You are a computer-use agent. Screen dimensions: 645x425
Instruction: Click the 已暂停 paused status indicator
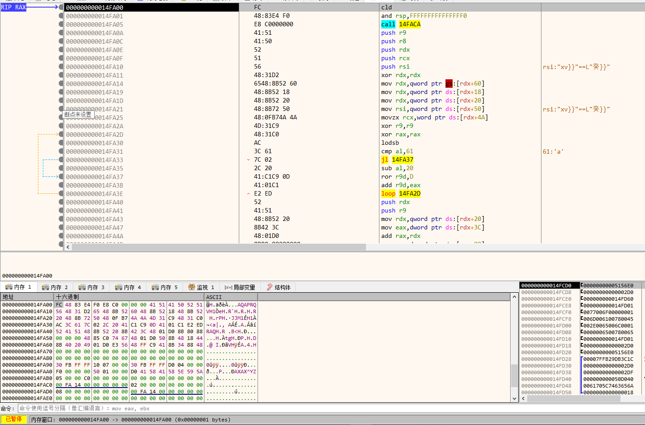pos(13,419)
